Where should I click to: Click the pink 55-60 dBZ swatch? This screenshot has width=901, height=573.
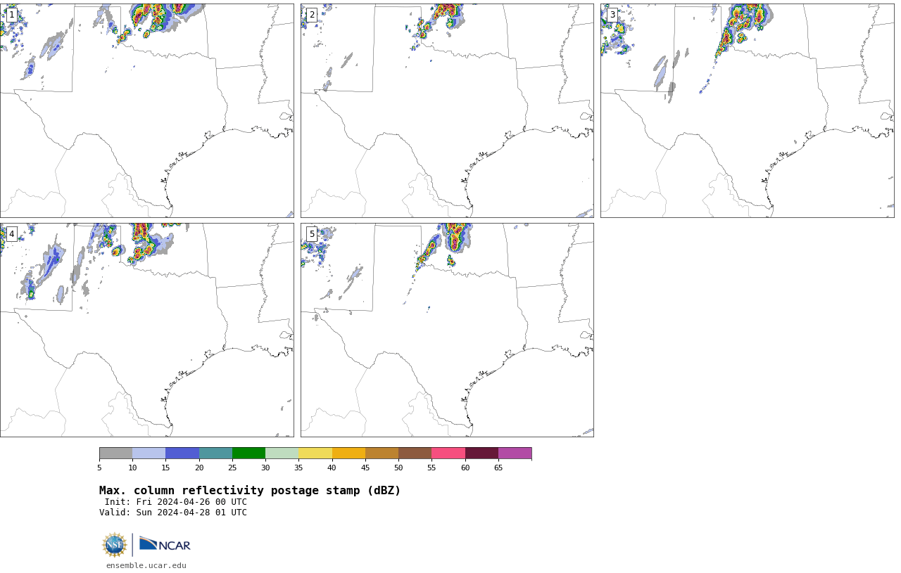pyautogui.click(x=448, y=453)
